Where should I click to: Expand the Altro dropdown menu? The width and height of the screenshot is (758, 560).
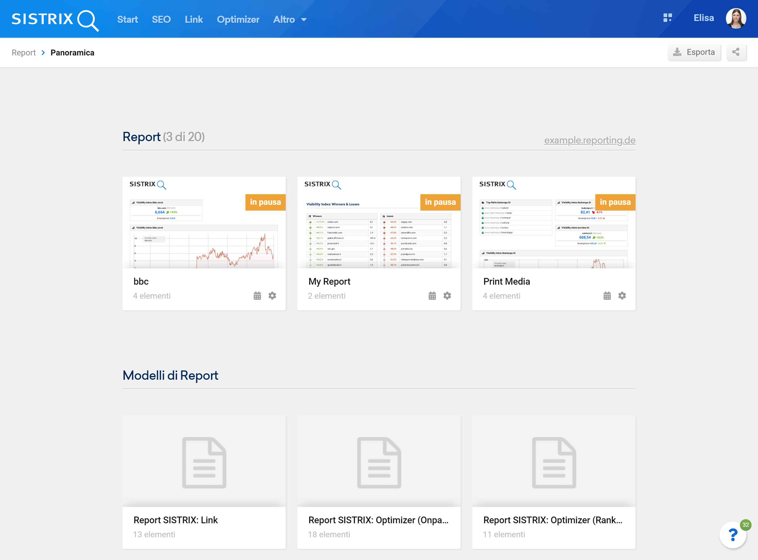[290, 20]
